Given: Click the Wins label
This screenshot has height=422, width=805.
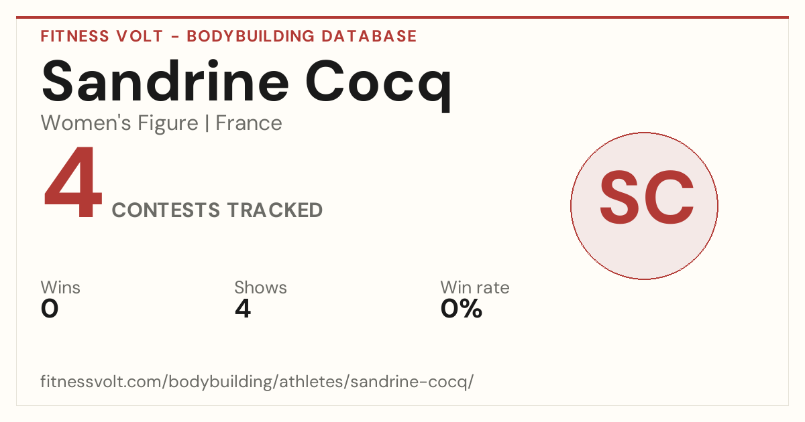Looking at the screenshot, I should (x=60, y=287).
